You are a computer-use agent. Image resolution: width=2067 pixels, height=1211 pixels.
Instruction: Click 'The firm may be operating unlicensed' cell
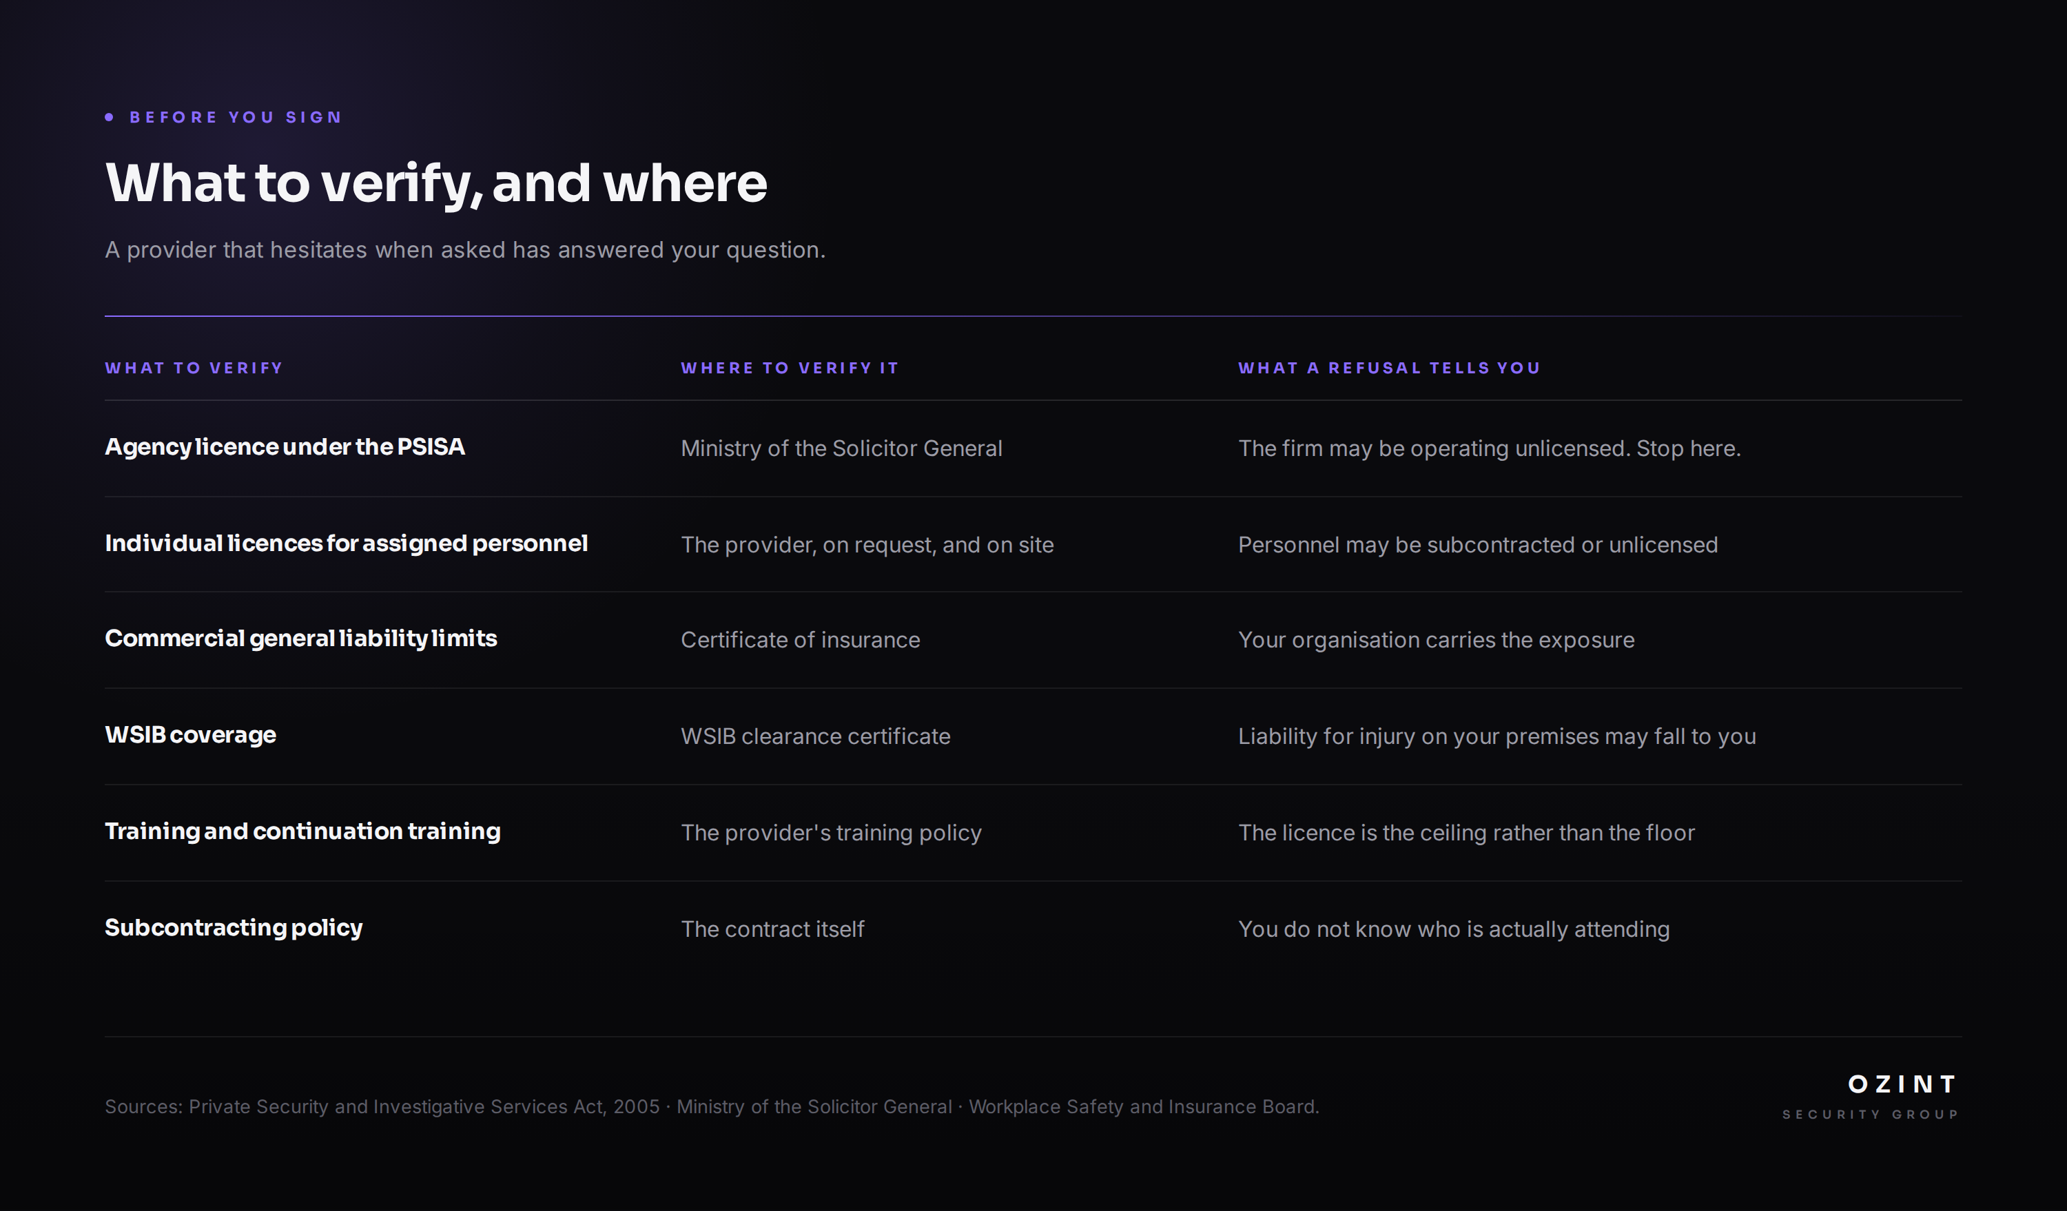(x=1489, y=448)
